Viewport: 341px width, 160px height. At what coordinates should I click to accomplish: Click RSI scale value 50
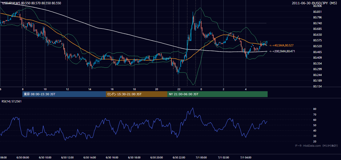315,125
